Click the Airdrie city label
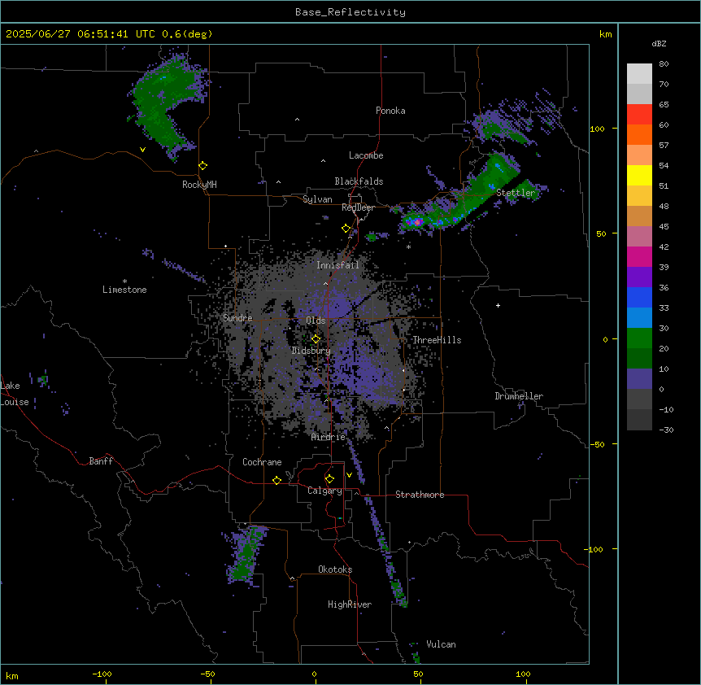This screenshot has height=685, width=701. 329,437
